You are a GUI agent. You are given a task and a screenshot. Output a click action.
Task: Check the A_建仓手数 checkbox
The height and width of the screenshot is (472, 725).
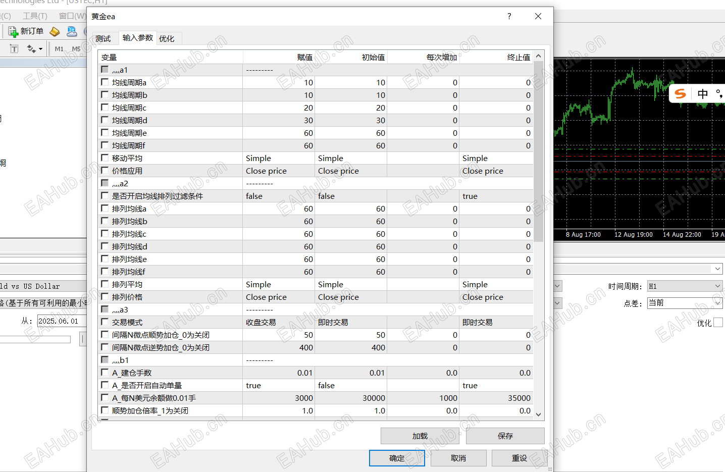105,372
